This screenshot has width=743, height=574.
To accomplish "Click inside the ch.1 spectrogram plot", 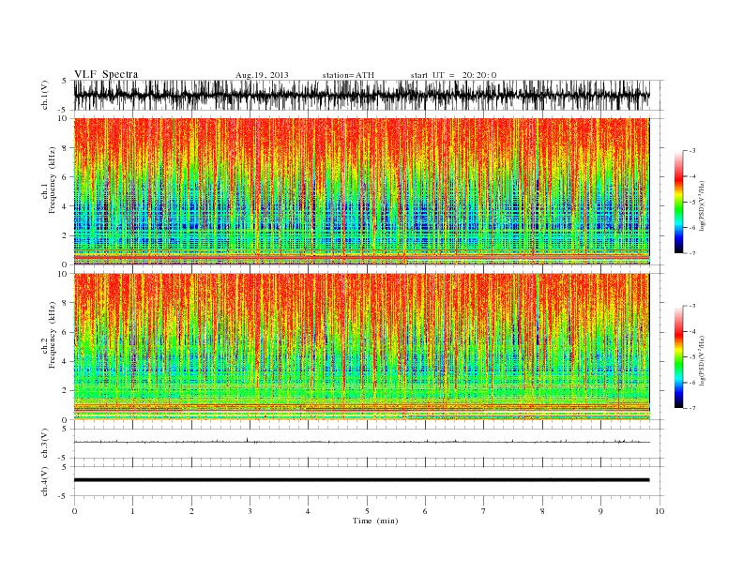I will [361, 191].
